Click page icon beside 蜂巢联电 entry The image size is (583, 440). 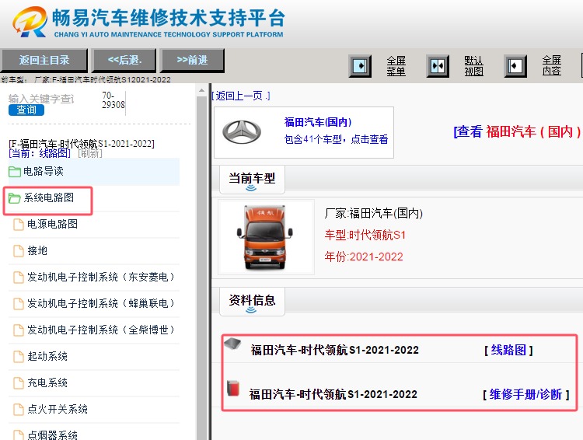coord(19,304)
